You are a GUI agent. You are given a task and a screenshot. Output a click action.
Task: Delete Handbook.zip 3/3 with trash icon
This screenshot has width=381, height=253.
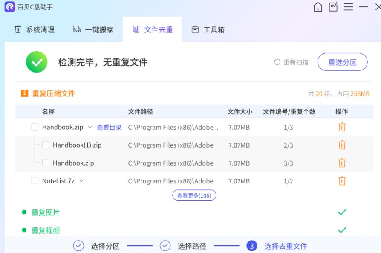tap(342, 163)
